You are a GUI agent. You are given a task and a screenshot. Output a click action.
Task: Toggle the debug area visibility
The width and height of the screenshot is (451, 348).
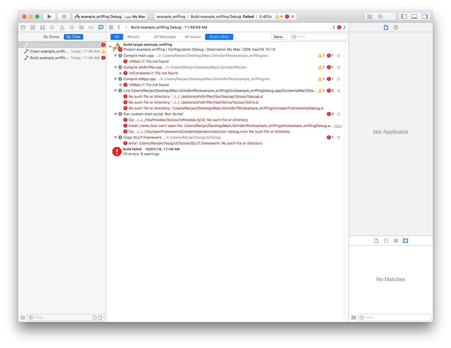tap(414, 16)
